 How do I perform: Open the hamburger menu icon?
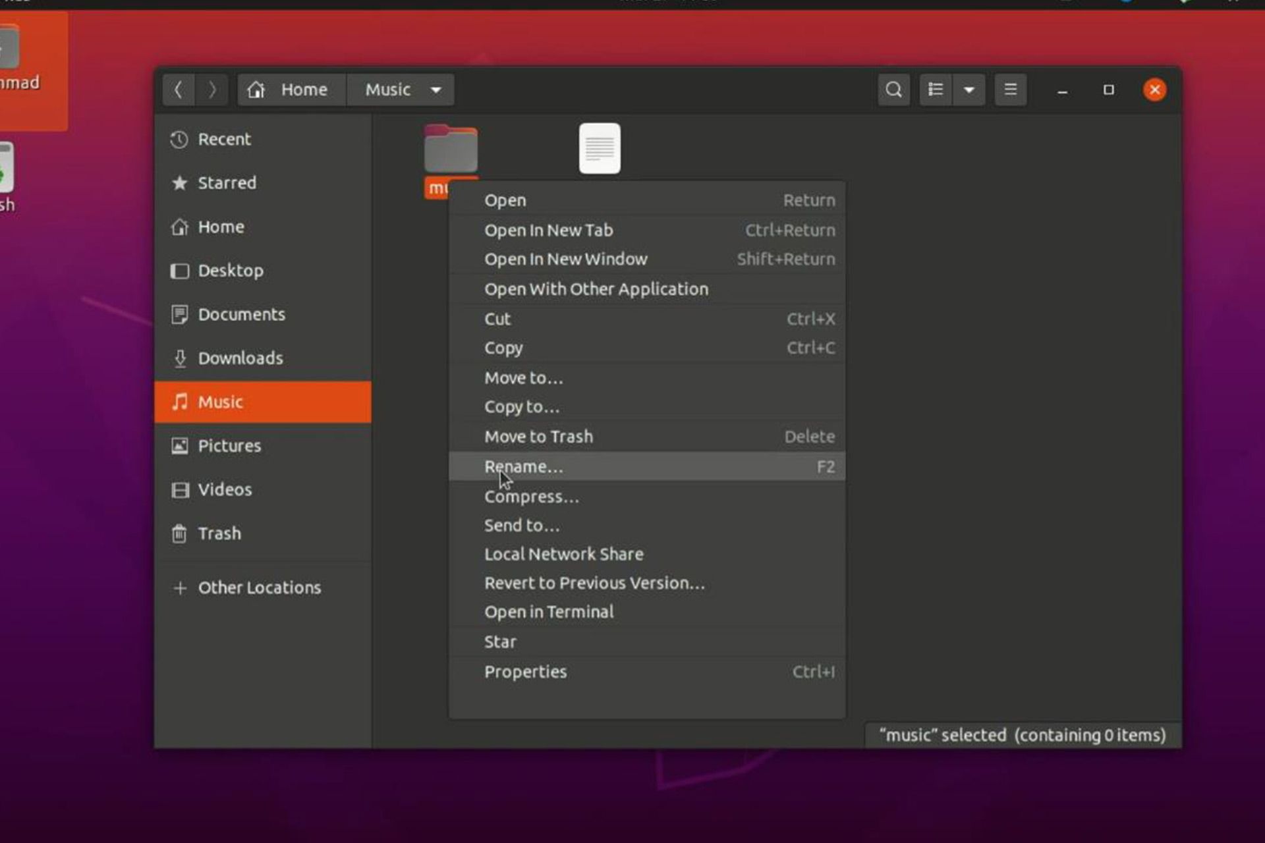pyautogui.click(x=1010, y=90)
